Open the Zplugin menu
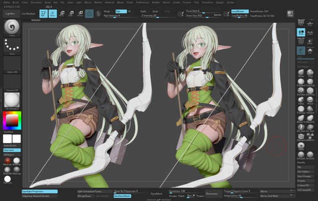The image size is (318, 201). coord(220,2)
